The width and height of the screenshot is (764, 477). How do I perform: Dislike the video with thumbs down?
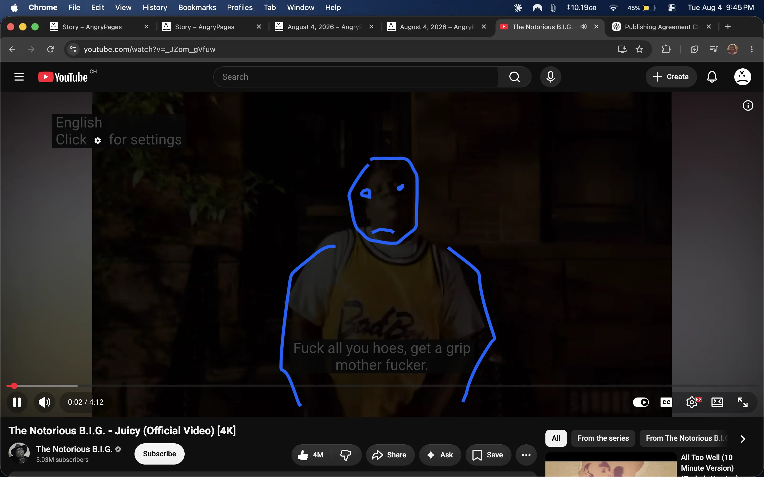click(x=346, y=455)
